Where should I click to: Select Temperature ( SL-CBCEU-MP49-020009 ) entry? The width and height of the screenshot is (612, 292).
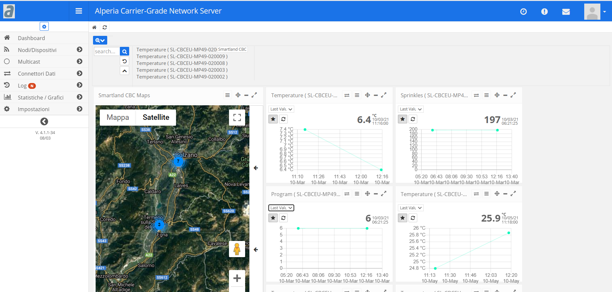[182, 57]
